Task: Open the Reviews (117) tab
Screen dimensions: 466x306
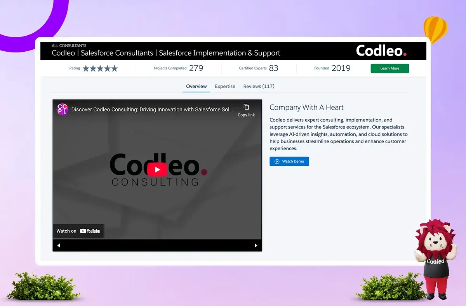Action: pyautogui.click(x=259, y=86)
